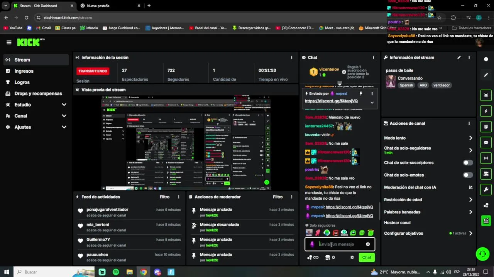Open the weather widget showing 21°C
The width and height of the screenshot is (494, 277).
pos(394,272)
